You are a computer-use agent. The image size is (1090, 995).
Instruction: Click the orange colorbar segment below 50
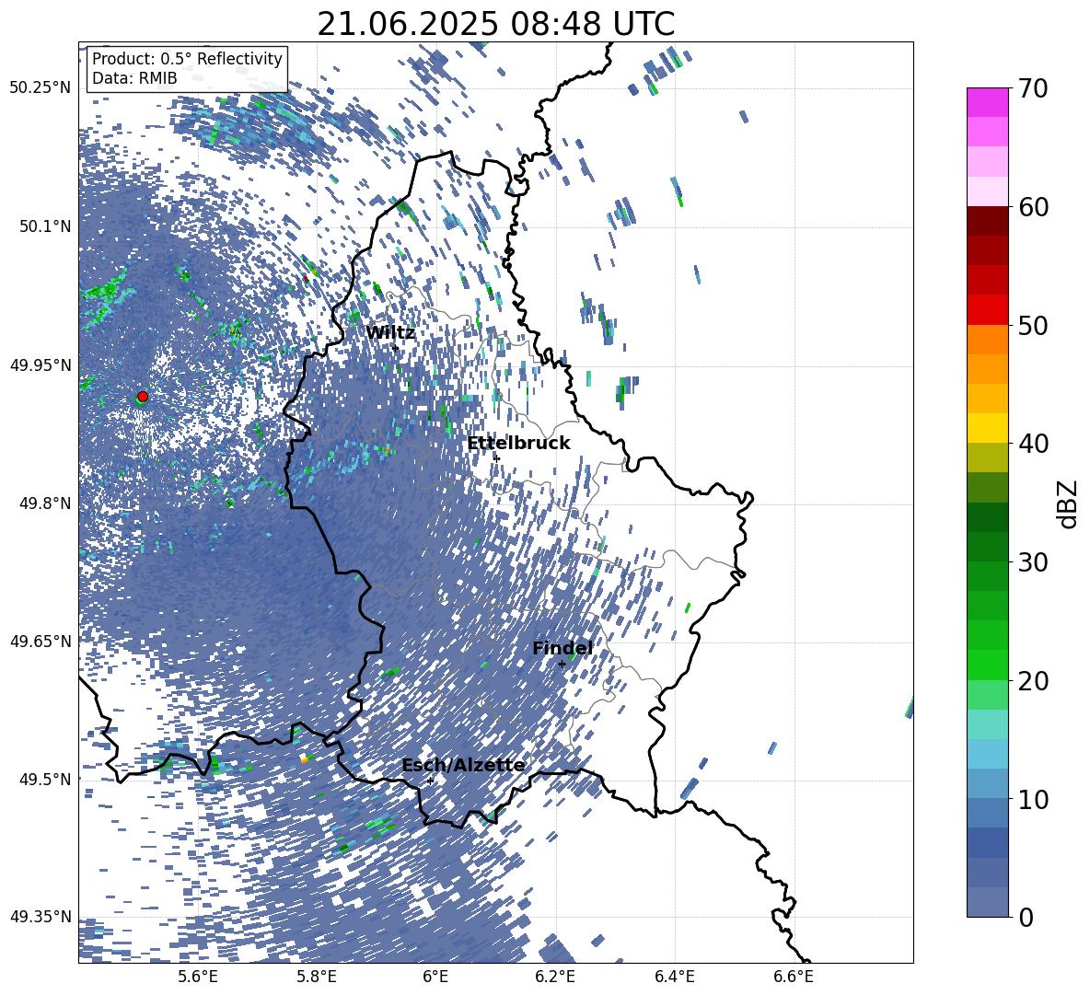pyautogui.click(x=987, y=340)
